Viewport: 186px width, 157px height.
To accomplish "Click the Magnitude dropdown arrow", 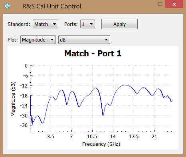I will click(x=52, y=40).
